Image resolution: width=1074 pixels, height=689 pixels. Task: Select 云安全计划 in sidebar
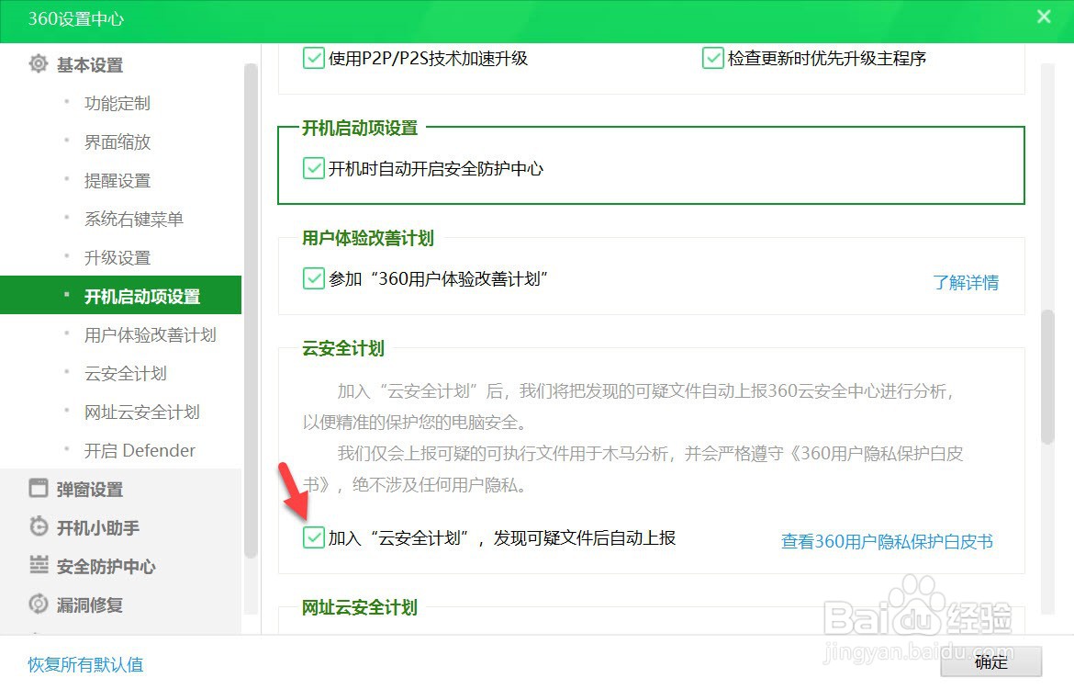click(x=126, y=374)
